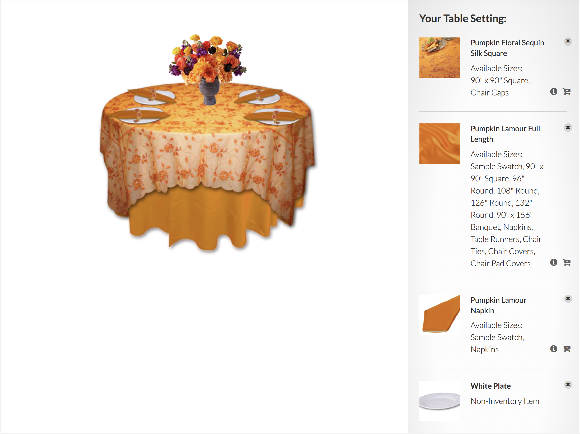The image size is (580, 434).
Task: Add Pumpkin Lamour Napkin to cart
Action: pyautogui.click(x=567, y=349)
